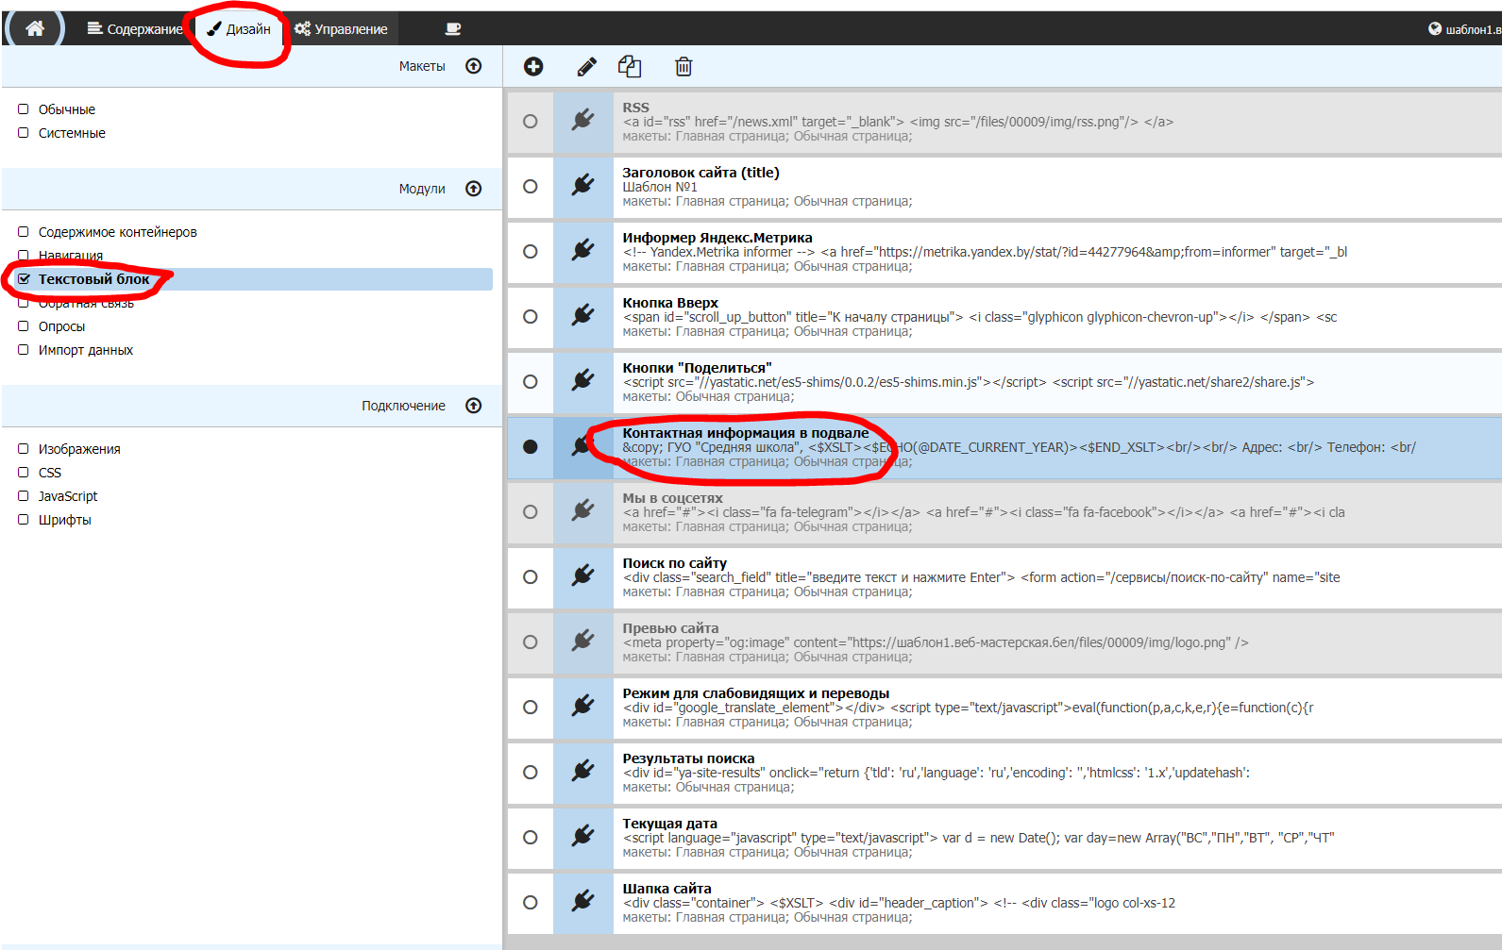Collapse the Макеты section arrow

point(474,66)
